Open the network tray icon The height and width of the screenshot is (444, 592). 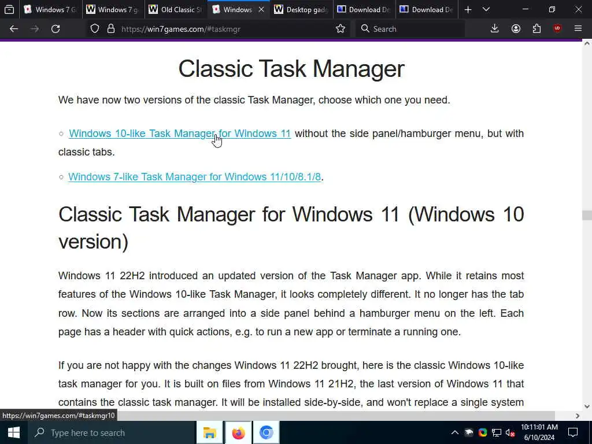coord(497,432)
